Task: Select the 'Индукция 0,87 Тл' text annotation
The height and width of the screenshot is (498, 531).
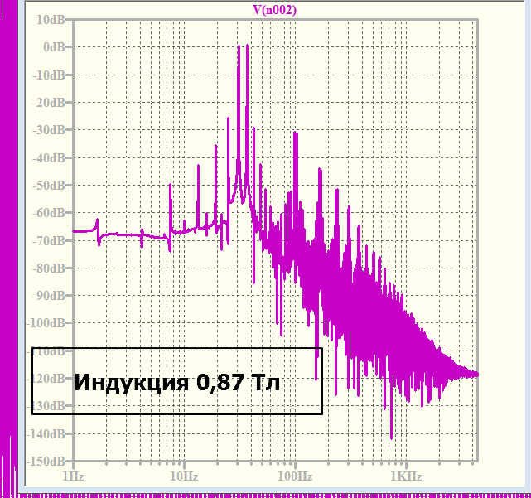Action: pyautogui.click(x=176, y=382)
